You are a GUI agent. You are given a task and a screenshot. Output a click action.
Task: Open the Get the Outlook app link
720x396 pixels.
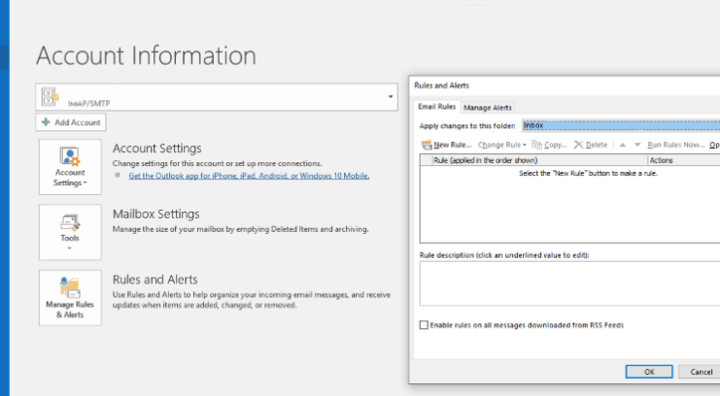pyautogui.click(x=249, y=176)
